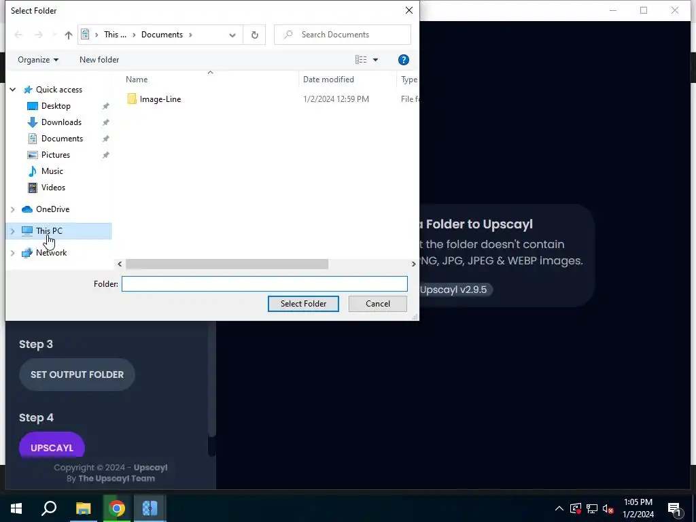Open Organize dropdown menu
696x522 pixels.
(38, 60)
